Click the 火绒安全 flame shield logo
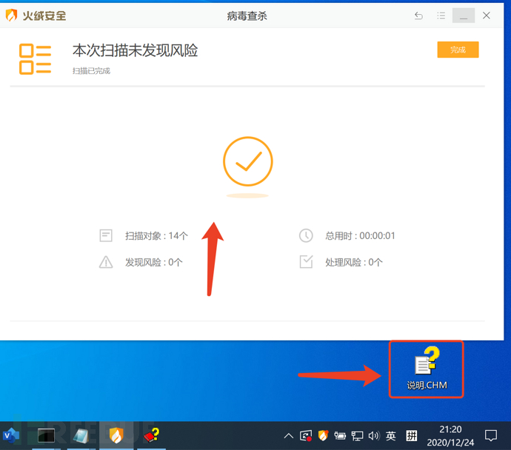Screen dimensions: 511x450 (11, 16)
